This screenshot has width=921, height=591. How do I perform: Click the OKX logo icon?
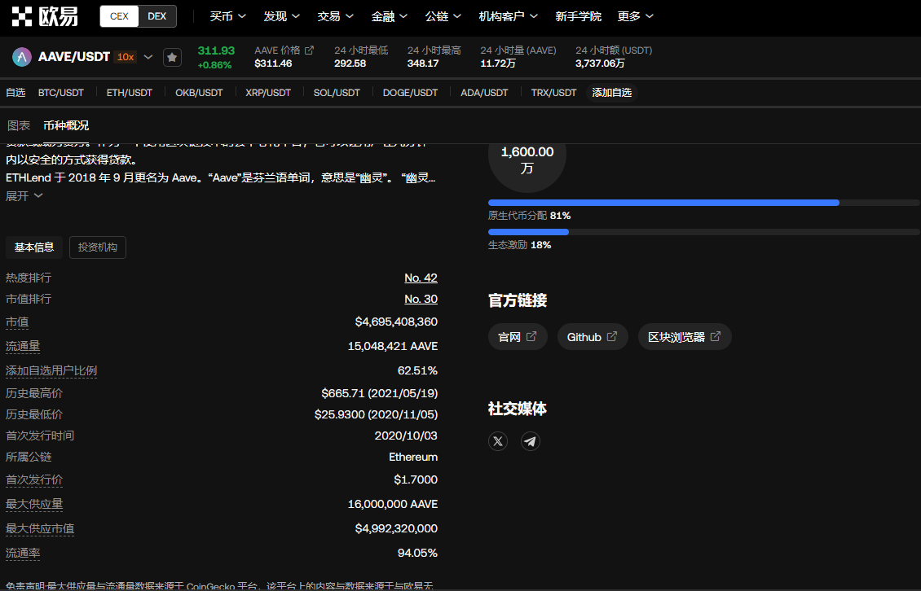pos(21,16)
